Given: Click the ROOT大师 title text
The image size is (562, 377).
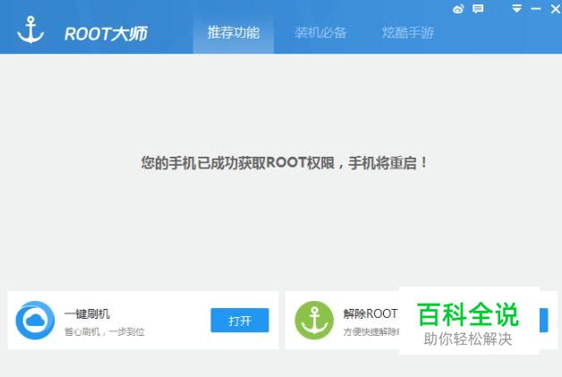Looking at the screenshot, I should point(106,34).
